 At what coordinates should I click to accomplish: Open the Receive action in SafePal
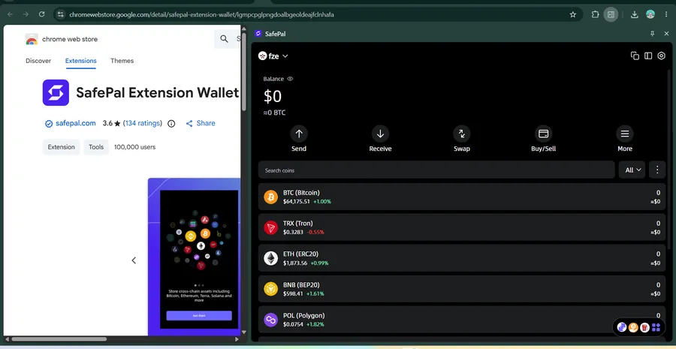click(380, 139)
